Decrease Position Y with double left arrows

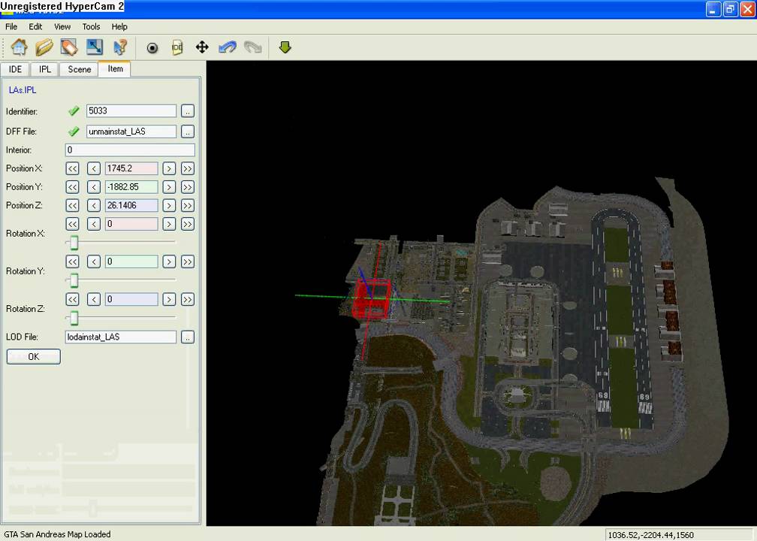(72, 187)
